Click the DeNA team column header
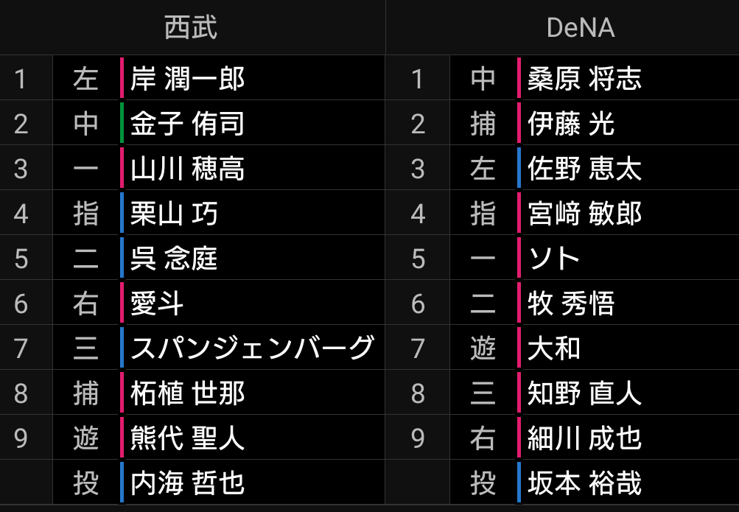This screenshot has width=739, height=512. coord(581,28)
